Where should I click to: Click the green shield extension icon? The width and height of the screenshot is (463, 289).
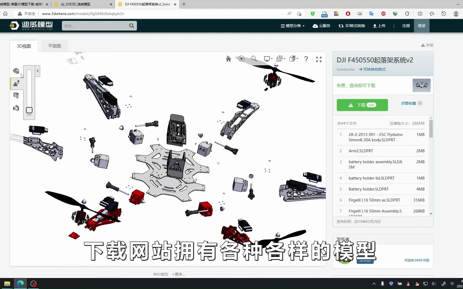[313, 14]
